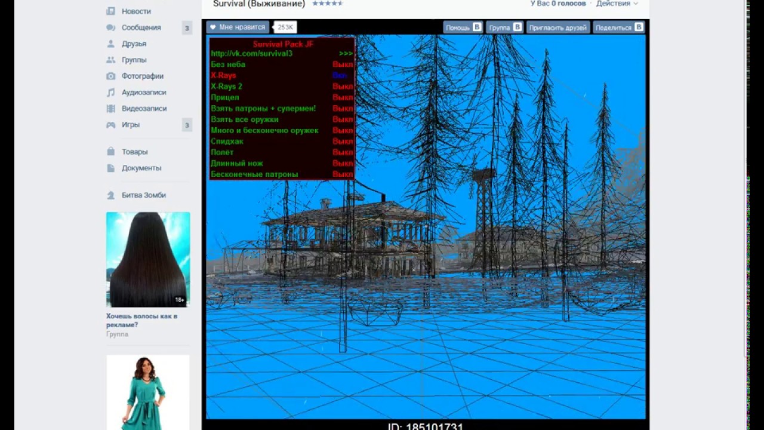Toggle Взять патроны + супермен! Выкл state
This screenshot has width=764, height=430.
coord(343,109)
